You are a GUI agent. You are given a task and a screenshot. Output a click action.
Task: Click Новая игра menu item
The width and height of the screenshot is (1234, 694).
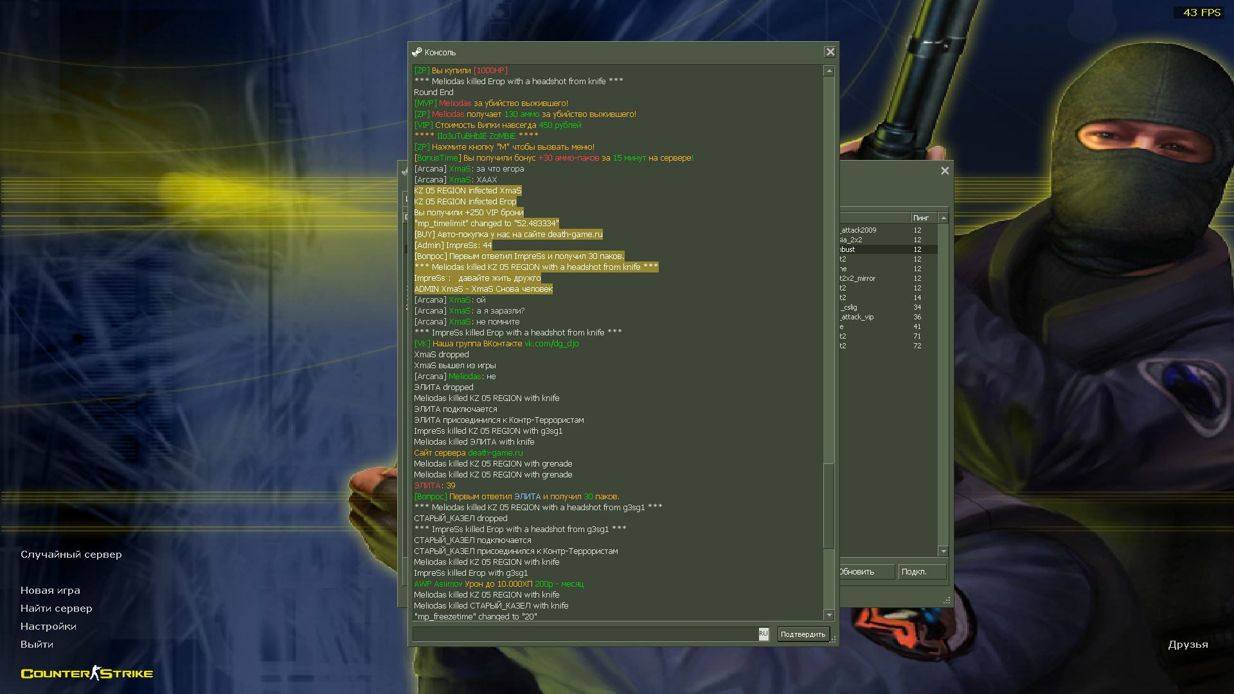point(50,591)
